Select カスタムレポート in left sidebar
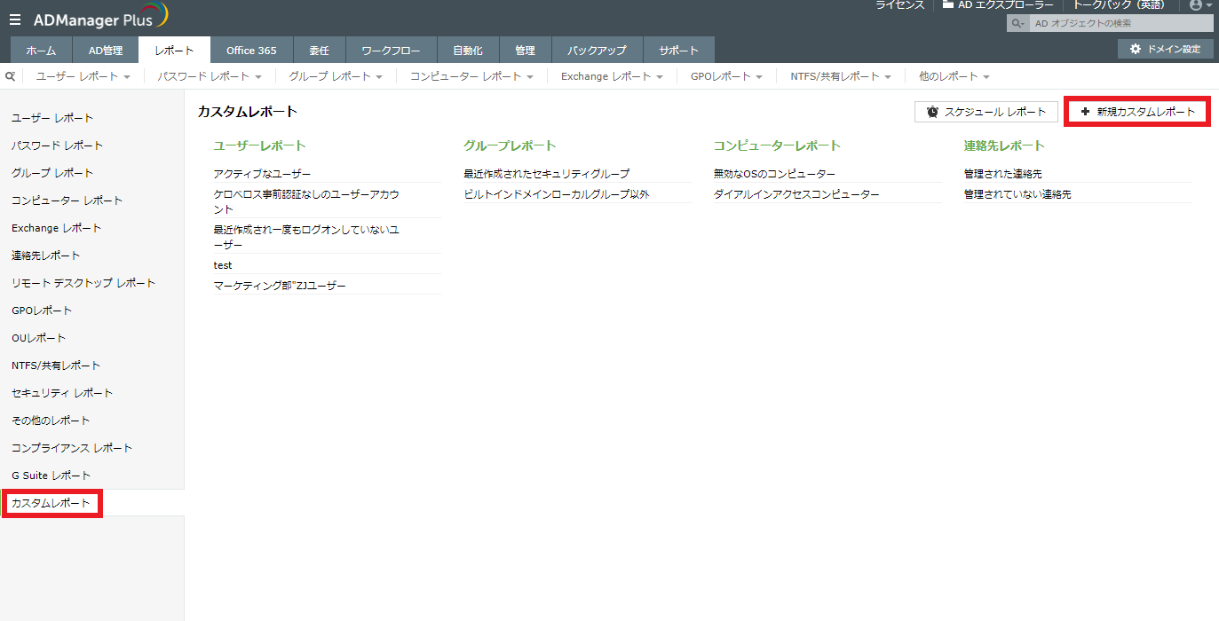The width and height of the screenshot is (1219, 621). tap(51, 503)
